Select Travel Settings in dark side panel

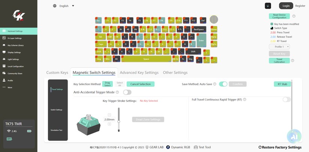(x=57, y=89)
